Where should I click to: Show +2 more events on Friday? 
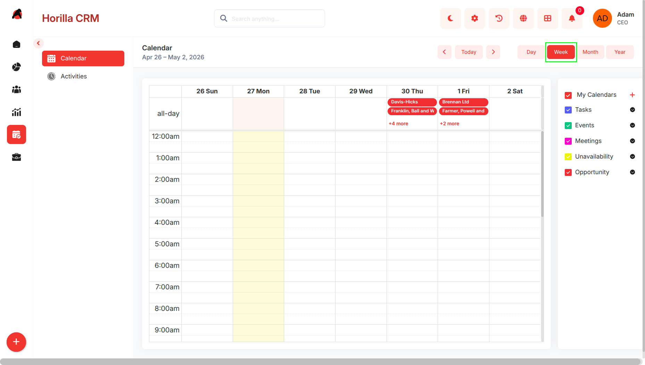pyautogui.click(x=449, y=124)
